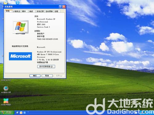Click the "Service Pack 3" text
154x115 pixels.
43,27
